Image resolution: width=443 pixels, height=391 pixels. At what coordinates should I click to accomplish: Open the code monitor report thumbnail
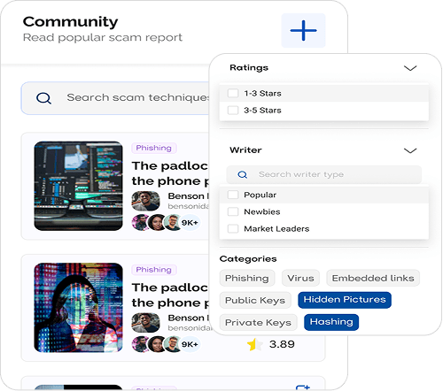(x=78, y=186)
